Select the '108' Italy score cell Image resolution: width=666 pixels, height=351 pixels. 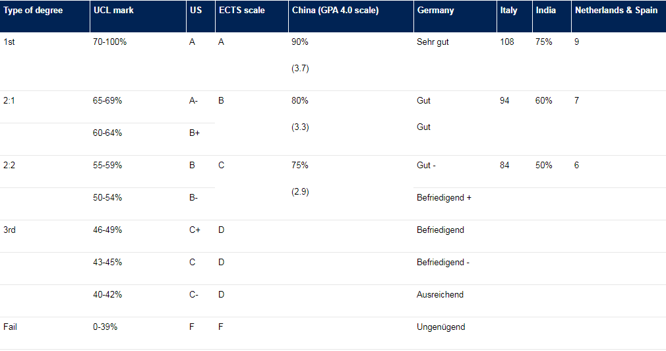pyautogui.click(x=506, y=42)
